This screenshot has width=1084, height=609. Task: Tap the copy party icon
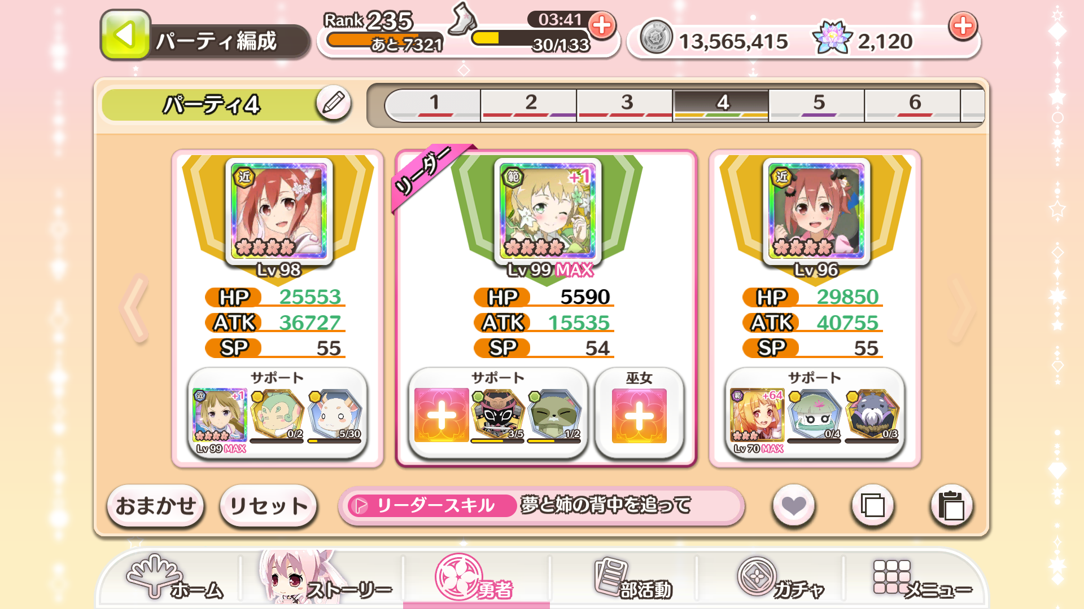[872, 505]
